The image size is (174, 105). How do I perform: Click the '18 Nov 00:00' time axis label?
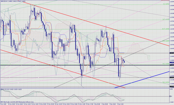coord(43,104)
